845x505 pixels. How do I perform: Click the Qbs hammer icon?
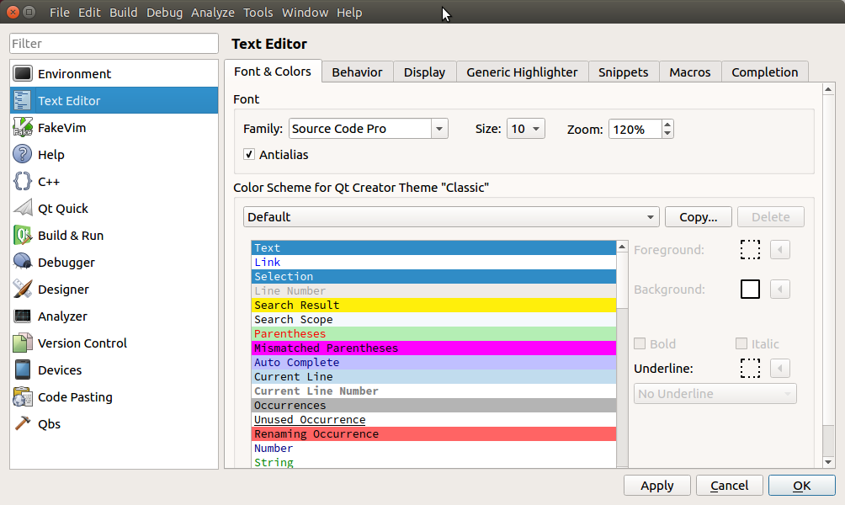23,424
